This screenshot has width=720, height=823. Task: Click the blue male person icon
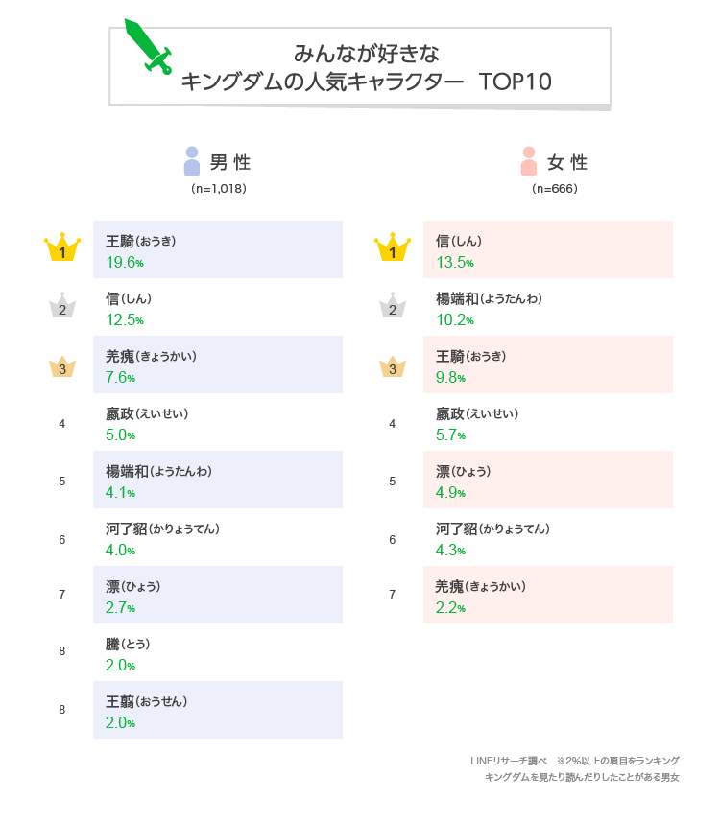tap(192, 161)
